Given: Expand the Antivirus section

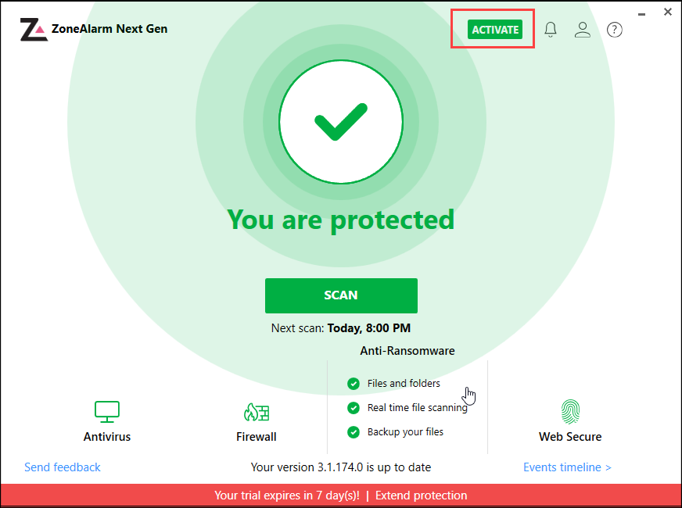Looking at the screenshot, I should tap(106, 436).
